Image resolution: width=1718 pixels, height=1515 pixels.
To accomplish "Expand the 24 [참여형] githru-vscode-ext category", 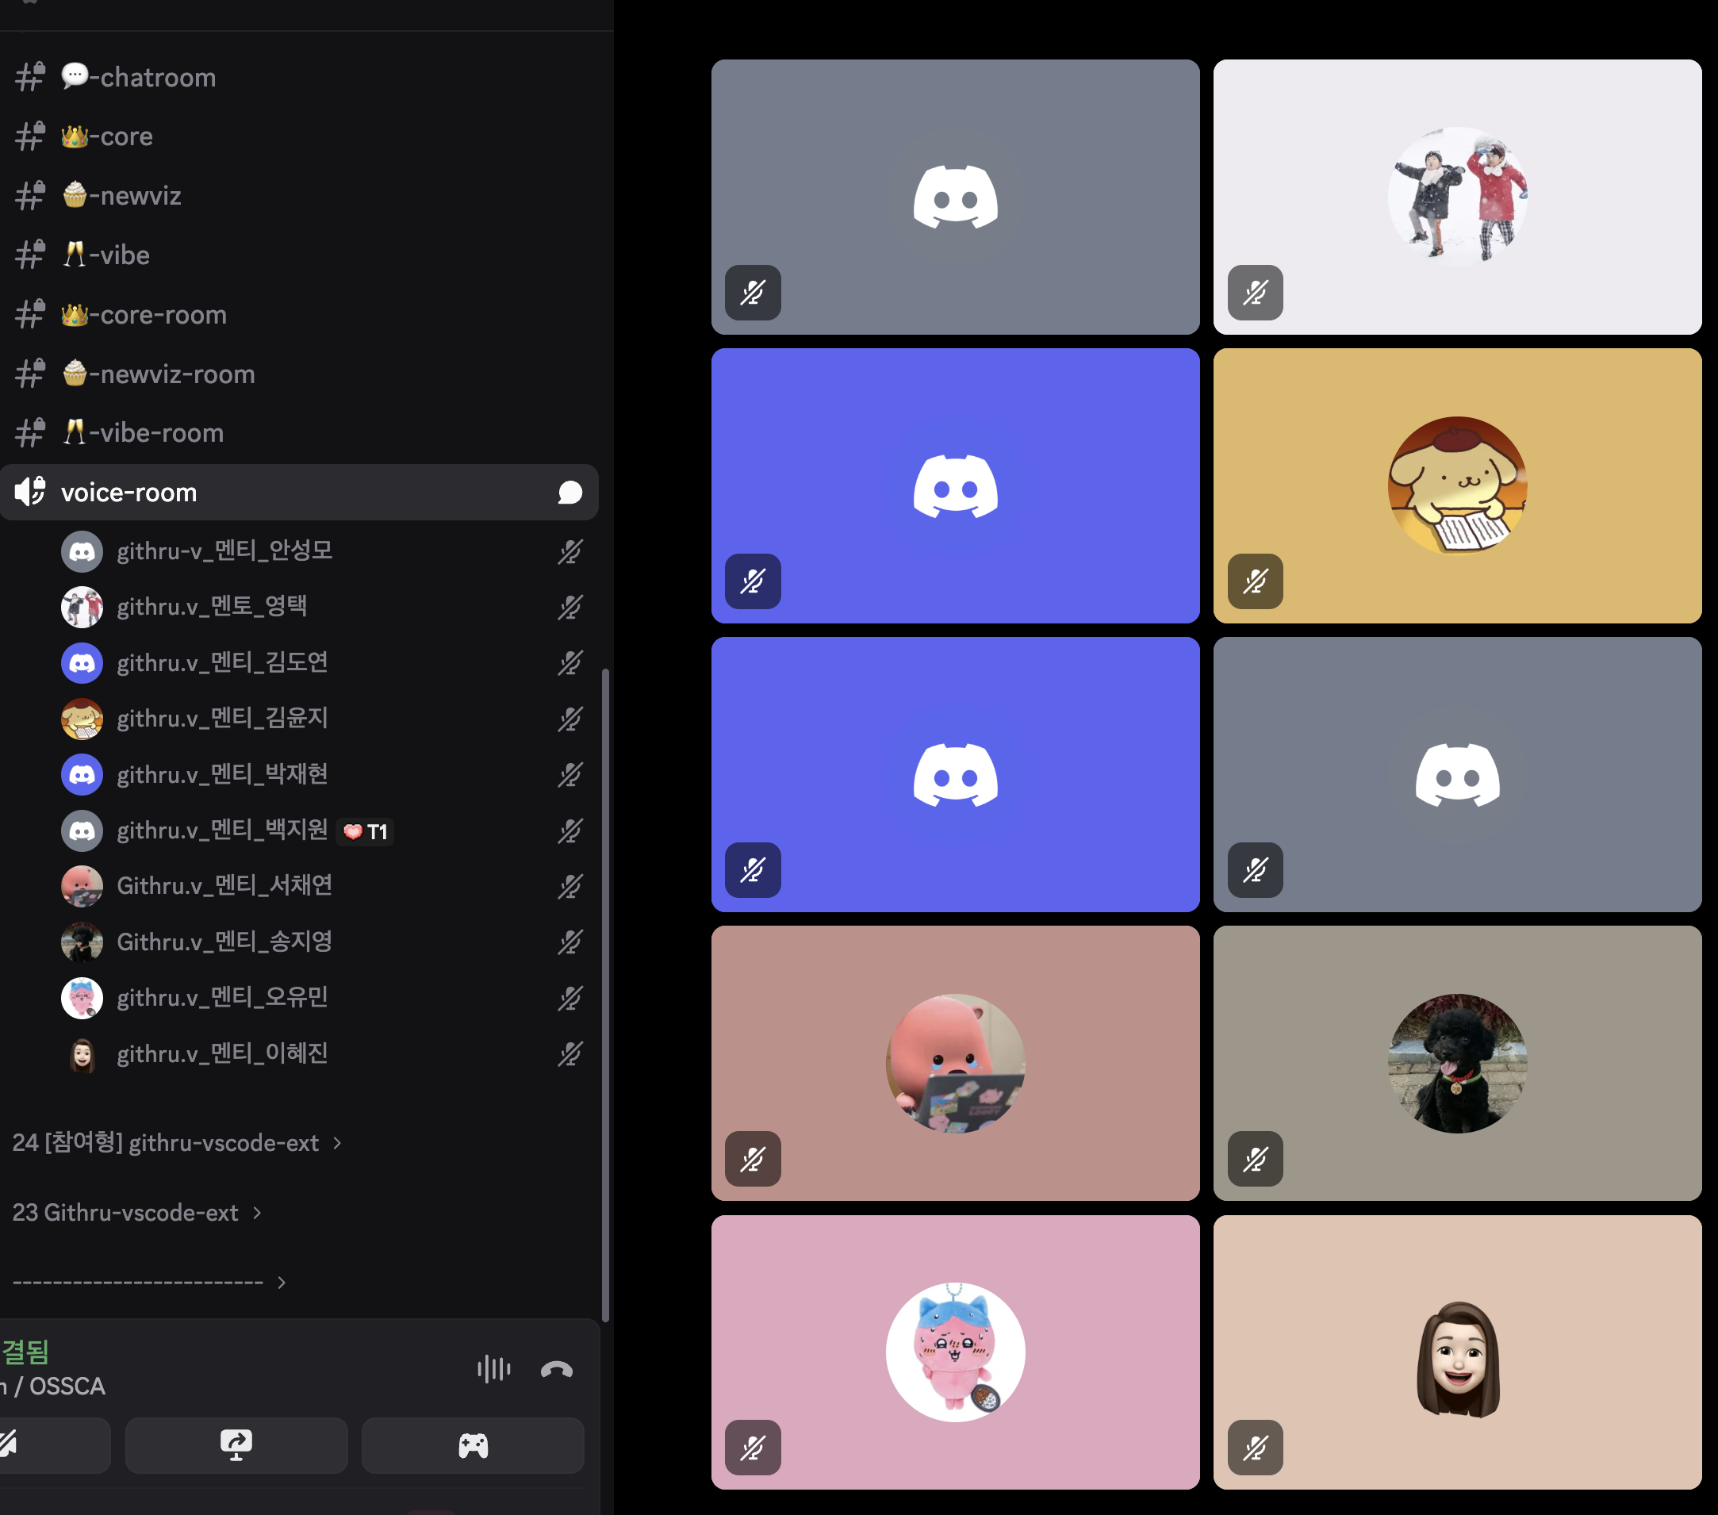I will click(x=178, y=1144).
